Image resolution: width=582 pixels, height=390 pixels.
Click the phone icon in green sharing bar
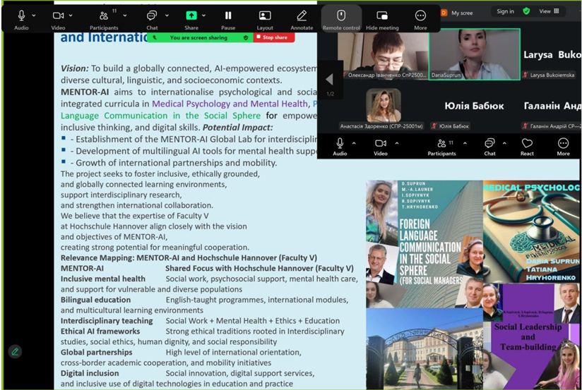click(155, 38)
